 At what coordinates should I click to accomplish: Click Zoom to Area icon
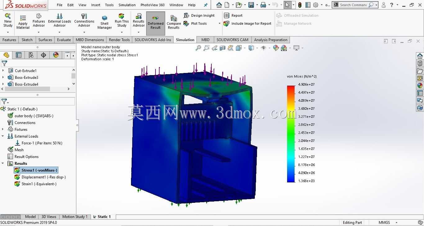point(206,48)
